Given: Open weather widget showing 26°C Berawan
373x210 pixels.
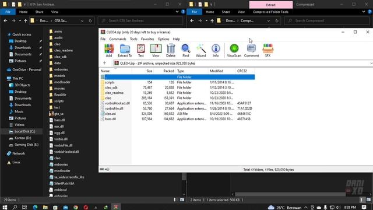Looking at the screenshot, I should (284, 208).
